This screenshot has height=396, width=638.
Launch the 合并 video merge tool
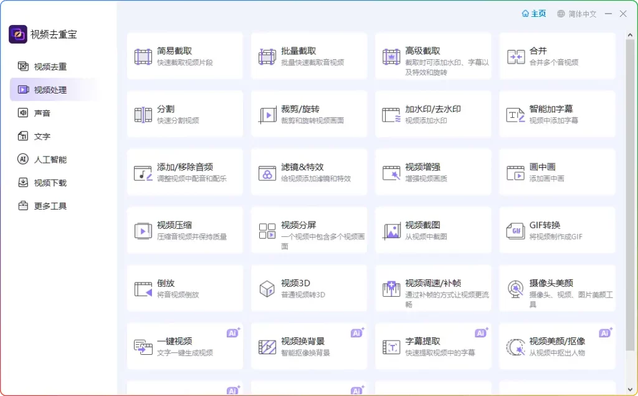pos(556,56)
